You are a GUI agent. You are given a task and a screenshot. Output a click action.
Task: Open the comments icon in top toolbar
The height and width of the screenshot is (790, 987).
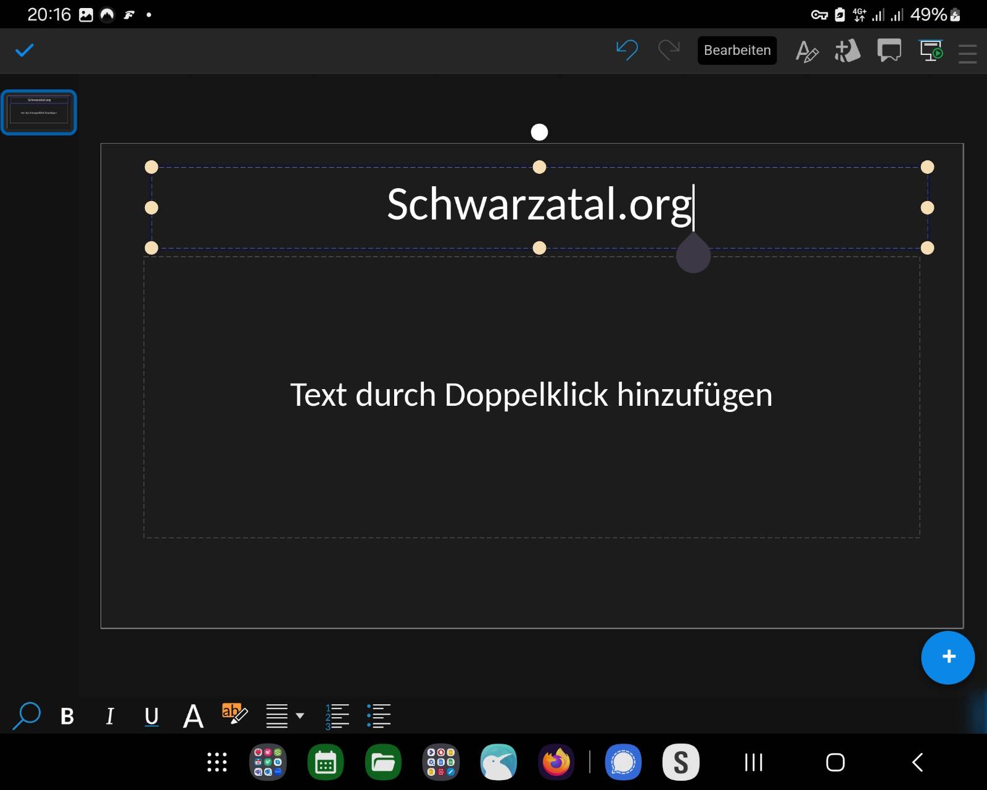(889, 51)
